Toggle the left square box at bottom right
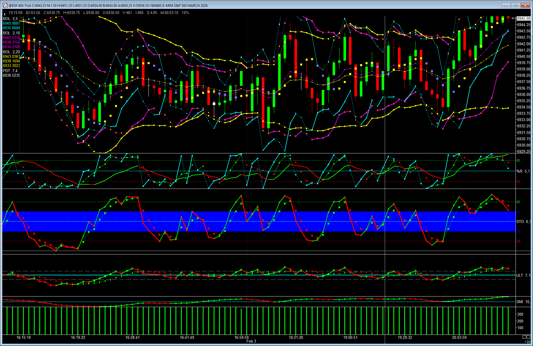 tap(524, 337)
